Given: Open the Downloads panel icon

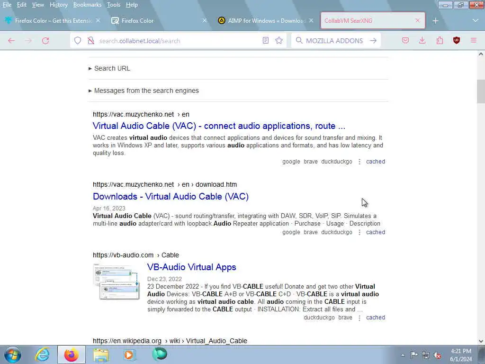Looking at the screenshot, I should pos(422,41).
